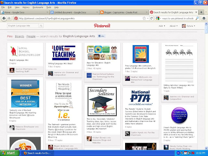208x156 pixels.
Task: Click the search magnifier in the Google box
Action: (x=197, y=18)
